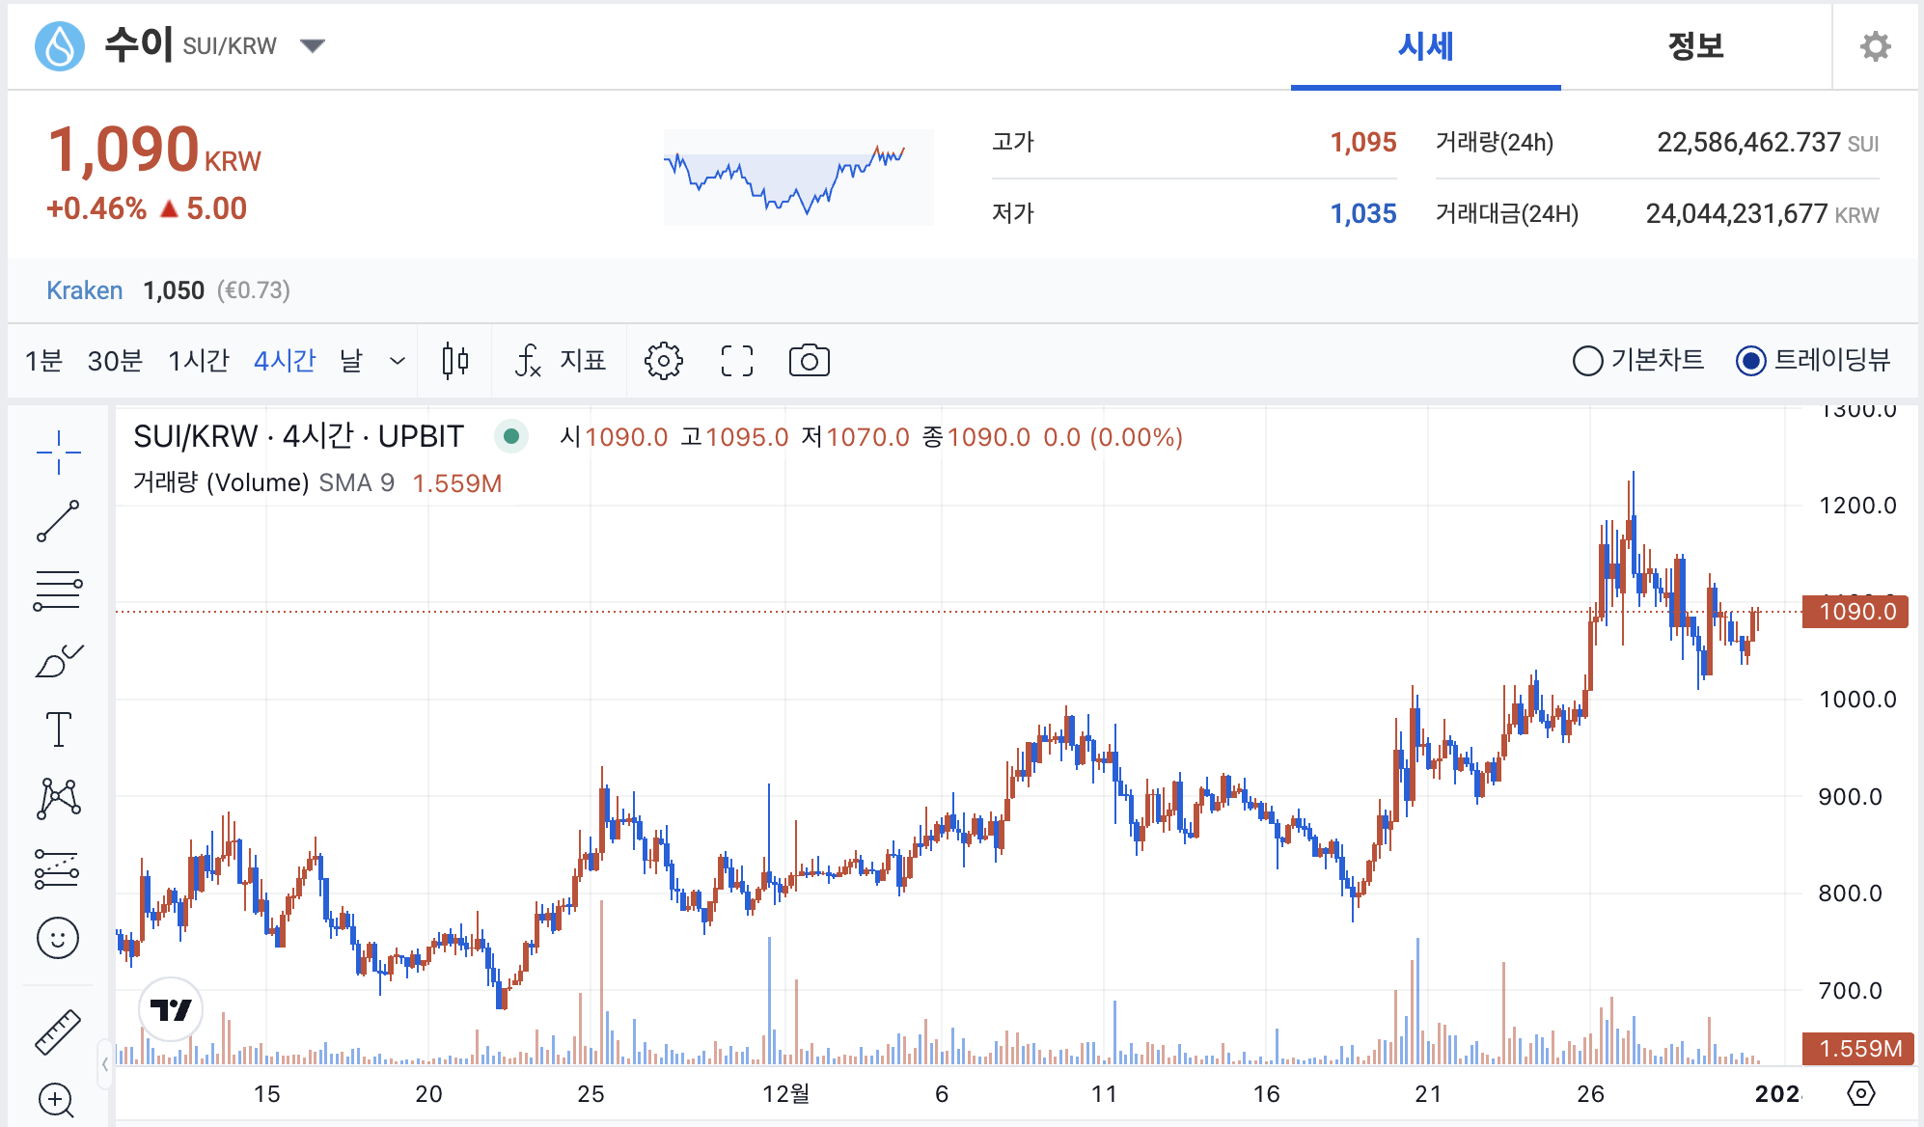The image size is (1924, 1127).
Task: Toggle the green market status indicator
Action: [511, 437]
